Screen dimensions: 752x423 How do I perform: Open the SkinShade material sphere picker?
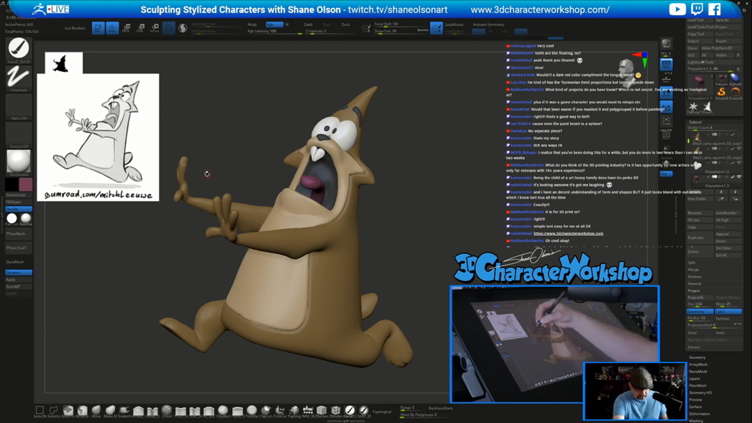click(18, 161)
